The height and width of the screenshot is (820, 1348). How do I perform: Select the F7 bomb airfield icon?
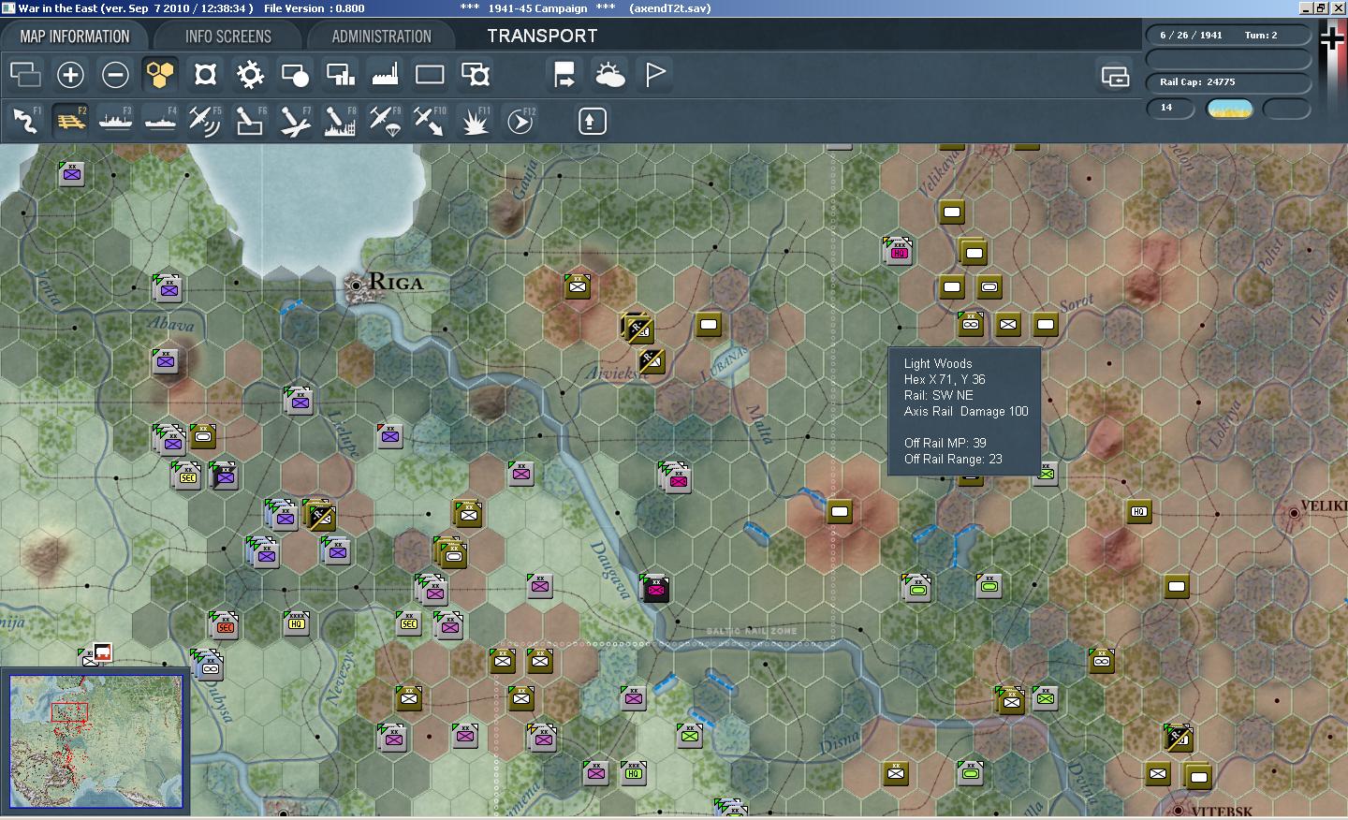pyautogui.click(x=295, y=121)
